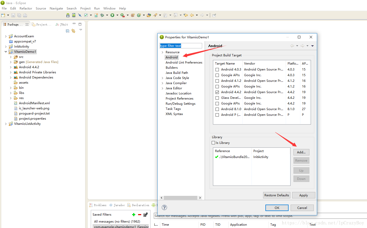This screenshot has width=367, height=228.
Task: Click the Save toolbar icon
Action: click(13, 15)
